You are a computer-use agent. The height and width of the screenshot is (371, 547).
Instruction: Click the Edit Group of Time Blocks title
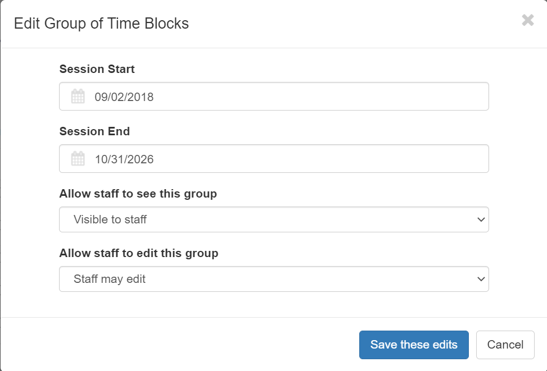[101, 24]
